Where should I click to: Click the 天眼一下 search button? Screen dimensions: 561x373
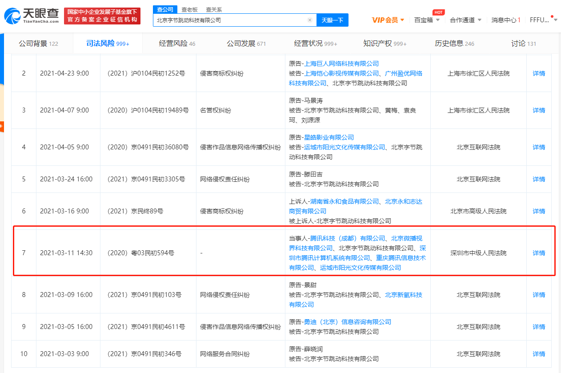pos(332,20)
